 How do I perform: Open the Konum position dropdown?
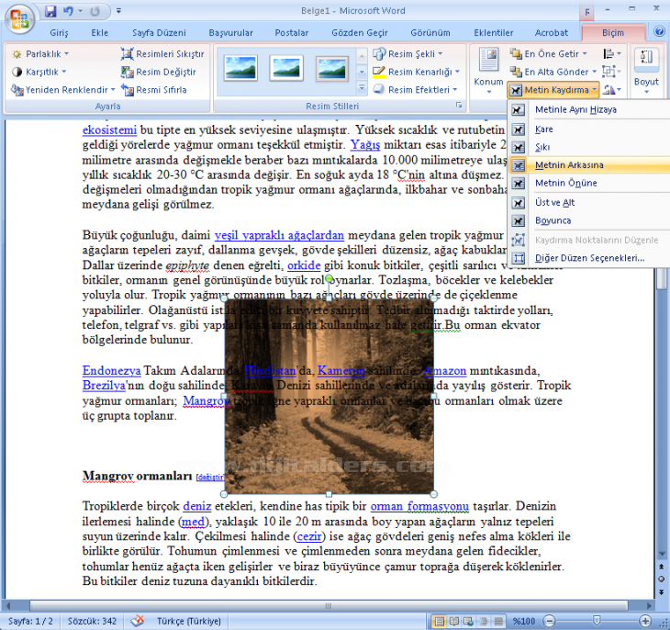(x=488, y=71)
